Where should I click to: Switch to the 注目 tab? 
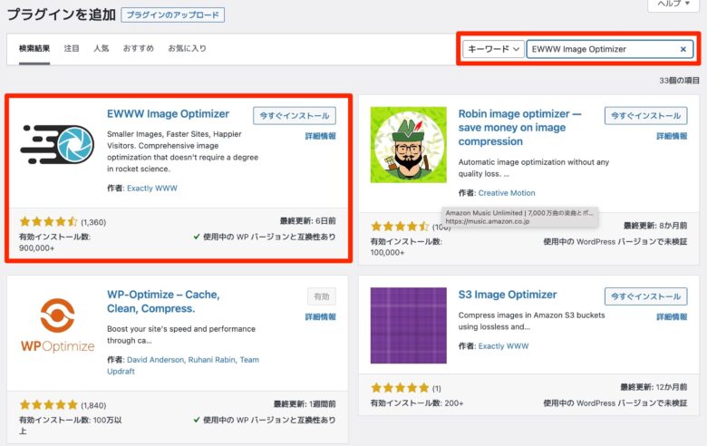click(x=72, y=48)
